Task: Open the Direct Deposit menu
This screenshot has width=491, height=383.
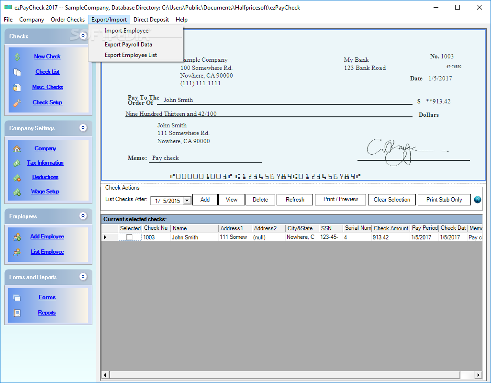Action: coord(151,20)
